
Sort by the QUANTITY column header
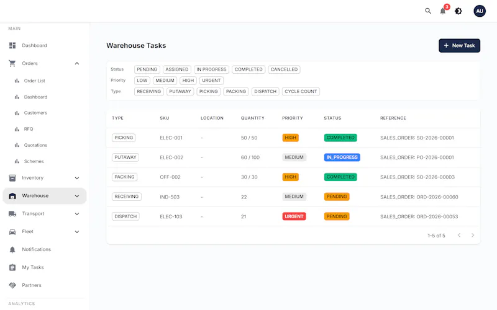[253, 118]
